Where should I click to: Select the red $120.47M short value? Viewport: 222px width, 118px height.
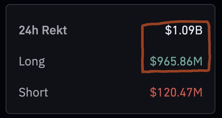point(176,92)
